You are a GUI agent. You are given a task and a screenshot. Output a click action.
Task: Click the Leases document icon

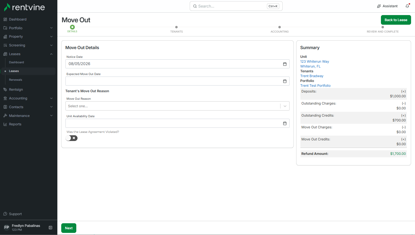point(5,54)
